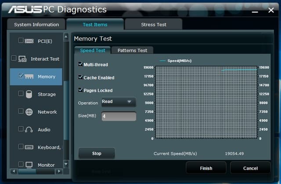Select the Speed Test sub-tab

point(93,50)
